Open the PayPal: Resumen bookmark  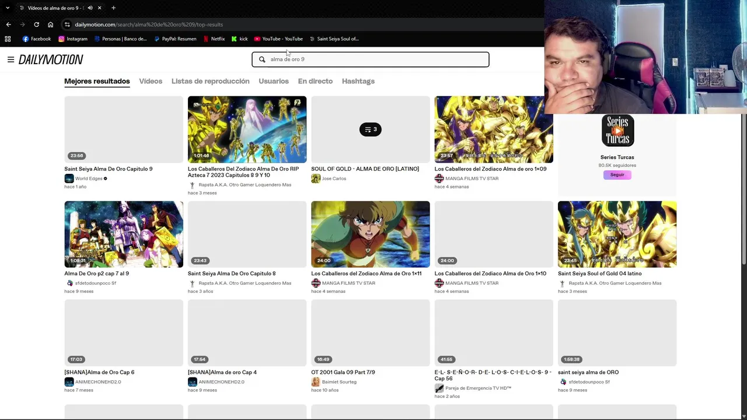pos(176,39)
